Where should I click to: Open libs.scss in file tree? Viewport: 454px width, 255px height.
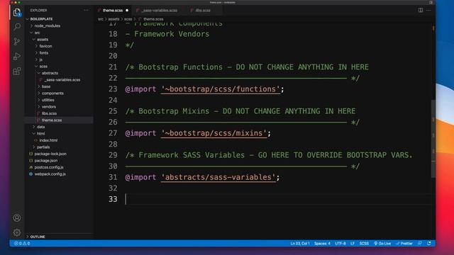[49, 113]
